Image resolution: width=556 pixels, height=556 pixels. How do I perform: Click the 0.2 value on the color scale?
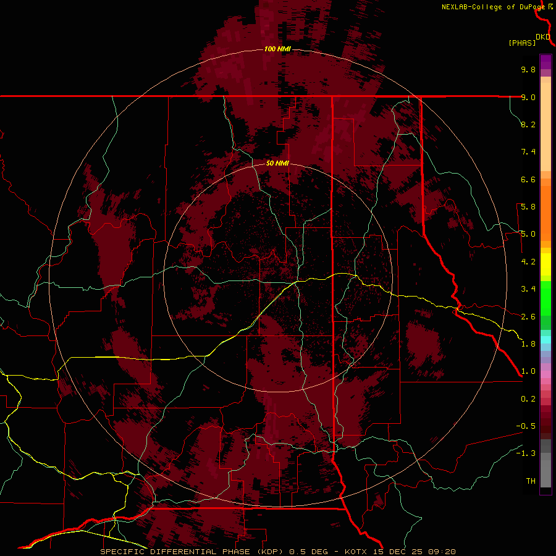(x=528, y=399)
